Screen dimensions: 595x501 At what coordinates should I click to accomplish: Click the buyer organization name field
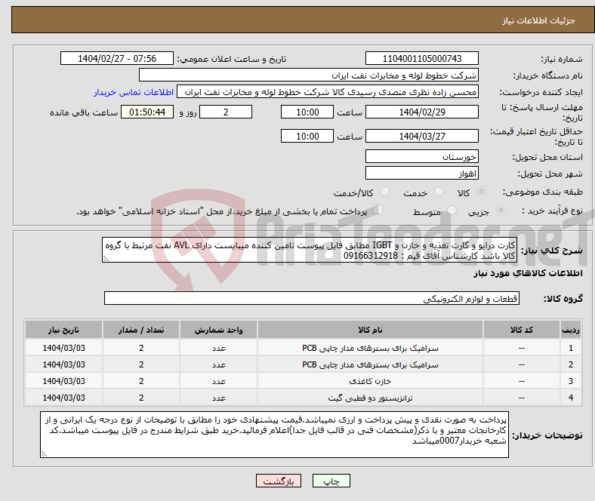309,75
